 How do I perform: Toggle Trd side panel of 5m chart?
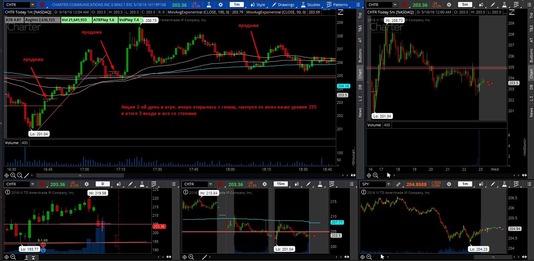[531, 15]
